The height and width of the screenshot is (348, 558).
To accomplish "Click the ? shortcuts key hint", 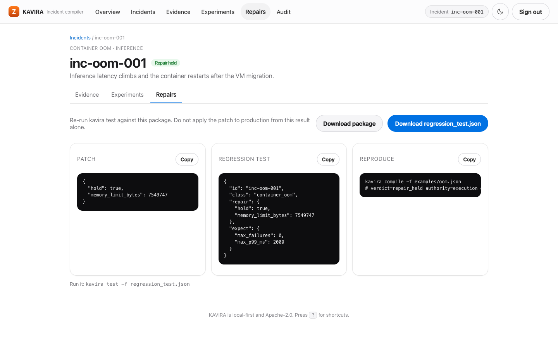I will 313,315.
